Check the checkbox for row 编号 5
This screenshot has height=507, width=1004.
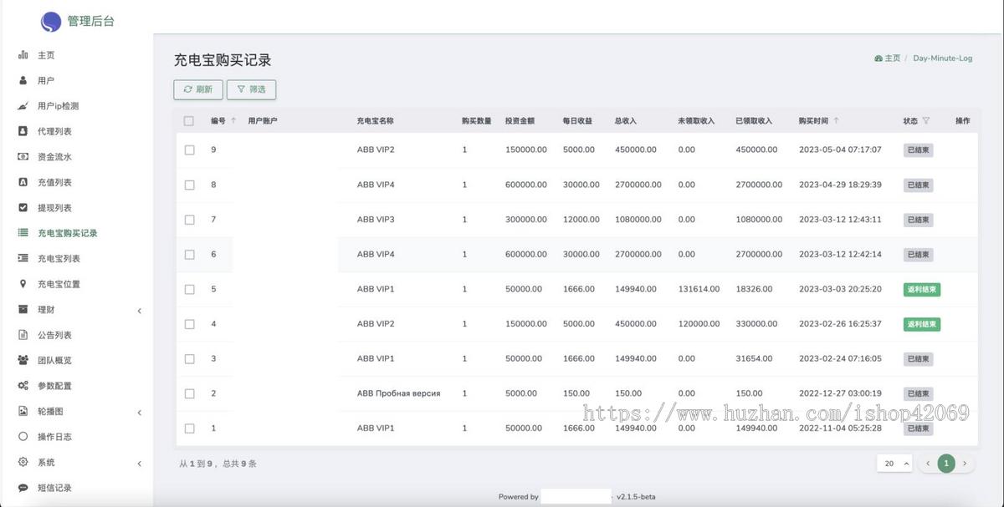click(x=189, y=289)
